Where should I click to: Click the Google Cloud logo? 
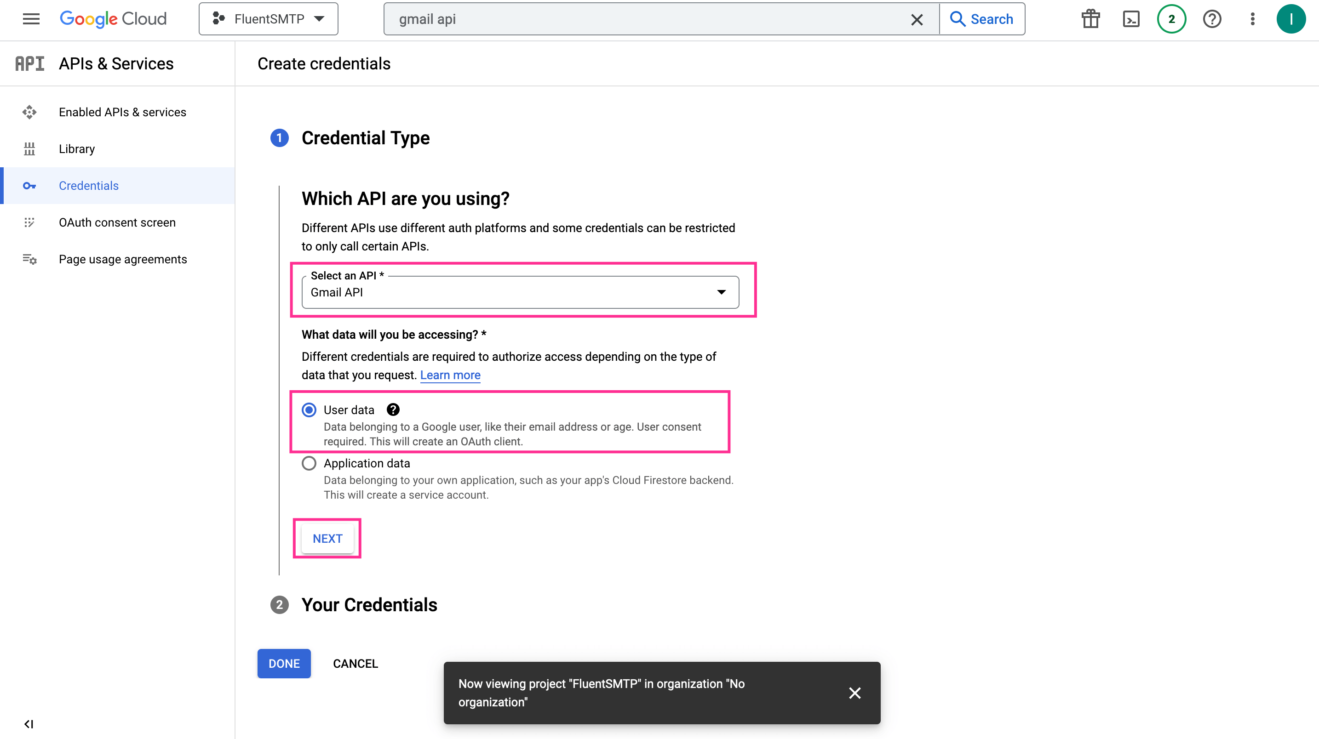click(x=113, y=19)
